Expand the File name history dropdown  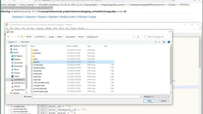pos(140,97)
